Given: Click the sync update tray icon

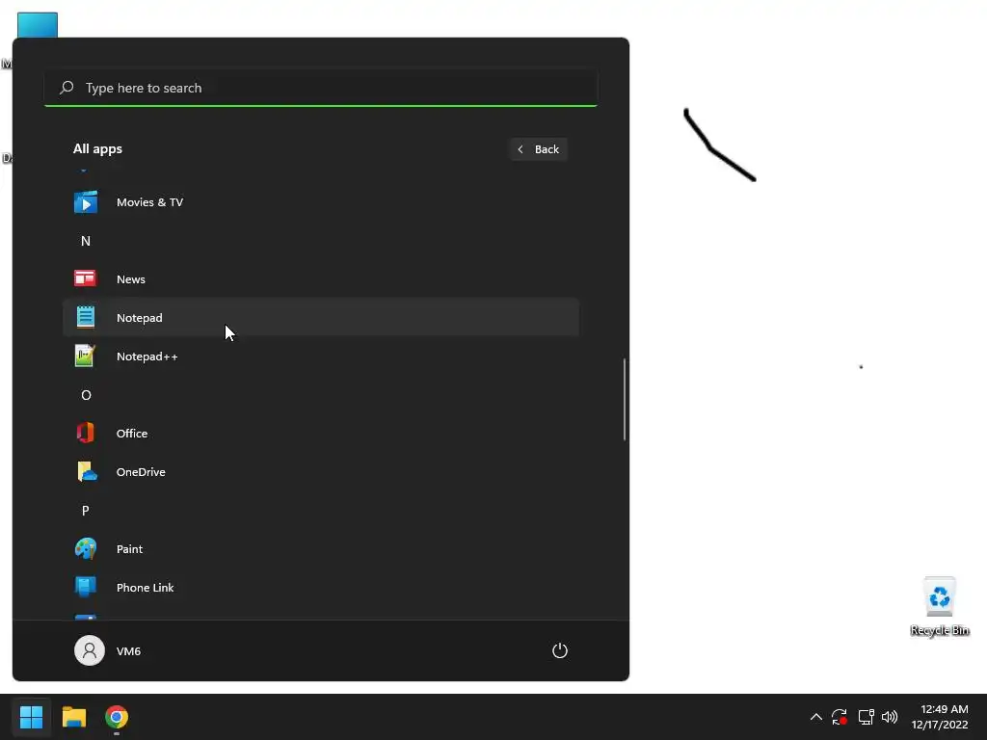Looking at the screenshot, I should (x=840, y=717).
